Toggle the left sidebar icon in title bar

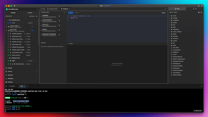click(x=15, y=6)
